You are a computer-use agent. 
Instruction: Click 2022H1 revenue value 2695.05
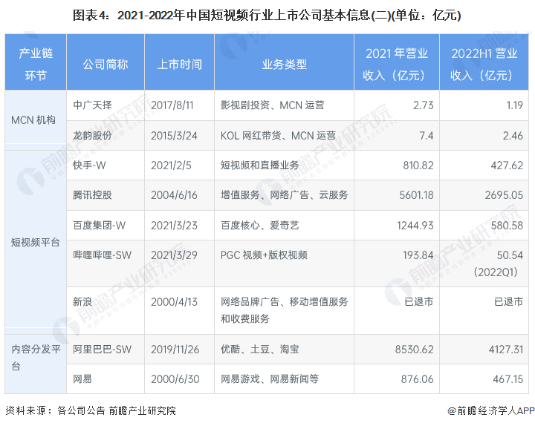point(504,195)
